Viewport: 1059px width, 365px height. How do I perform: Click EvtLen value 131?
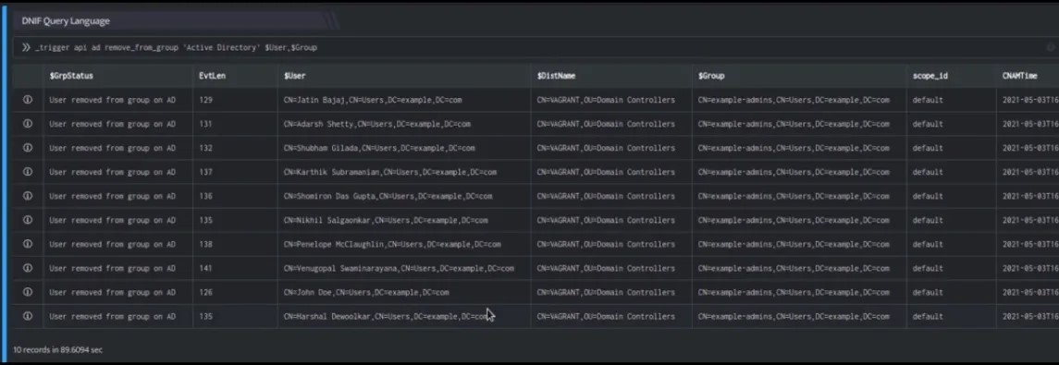click(205, 124)
